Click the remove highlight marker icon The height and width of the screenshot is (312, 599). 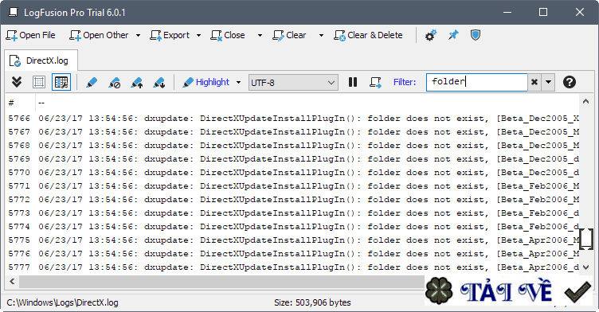(114, 82)
